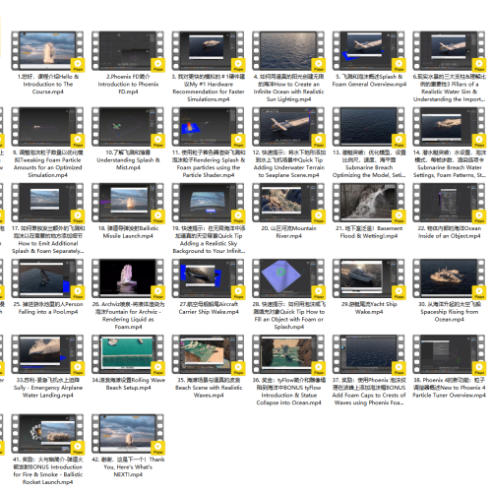The height and width of the screenshot is (492, 492).
Task: Select the Ballistic Rocket Launch.mp4 bonus video
Action: pyautogui.click(x=48, y=434)
